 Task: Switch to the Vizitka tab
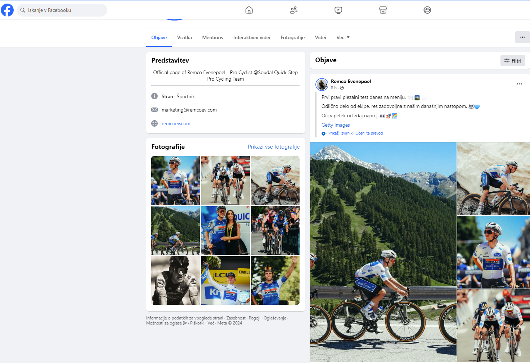tap(184, 37)
